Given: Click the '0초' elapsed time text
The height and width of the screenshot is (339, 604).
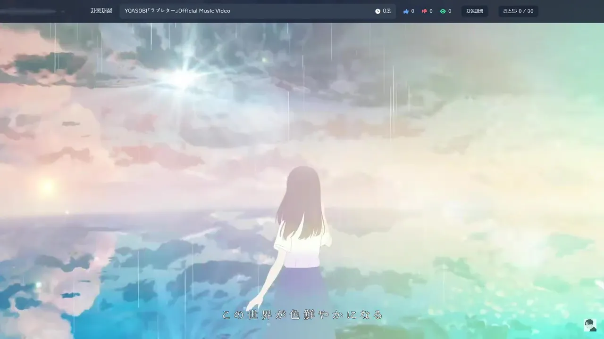Looking at the screenshot, I should (387, 11).
